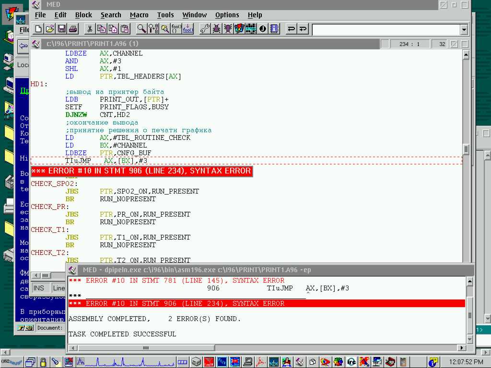
Task: Click the TASK COMPLETED SUCCESSFUL line
Action: [x=122, y=334]
